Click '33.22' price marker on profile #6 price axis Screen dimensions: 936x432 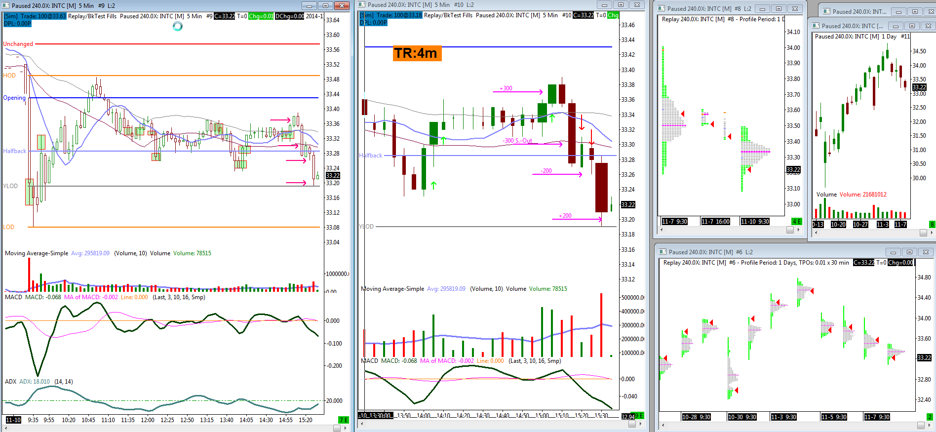924,357
